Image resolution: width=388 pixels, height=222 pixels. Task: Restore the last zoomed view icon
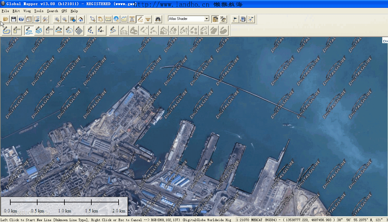coord(73,19)
